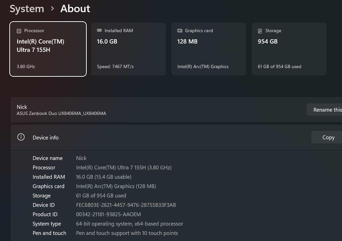Click Intel(R) Arc(TM) Graphics card subtitle
Viewport: 342px width, 241px height.
(203, 67)
